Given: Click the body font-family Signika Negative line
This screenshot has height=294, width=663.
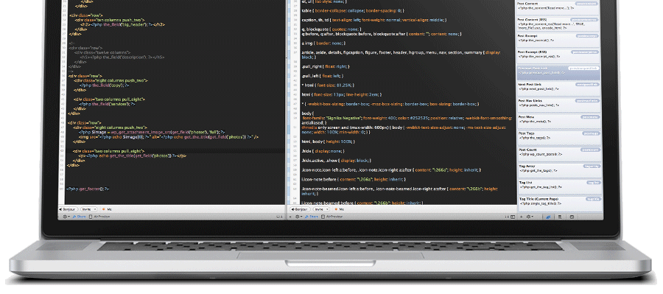Looking at the screenshot, I should 407,118.
